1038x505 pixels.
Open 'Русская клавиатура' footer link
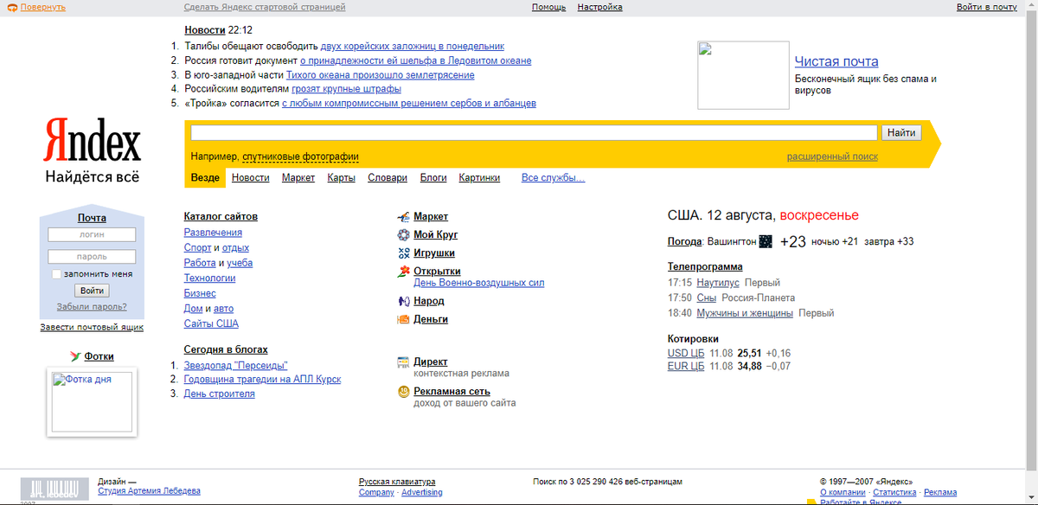397,482
